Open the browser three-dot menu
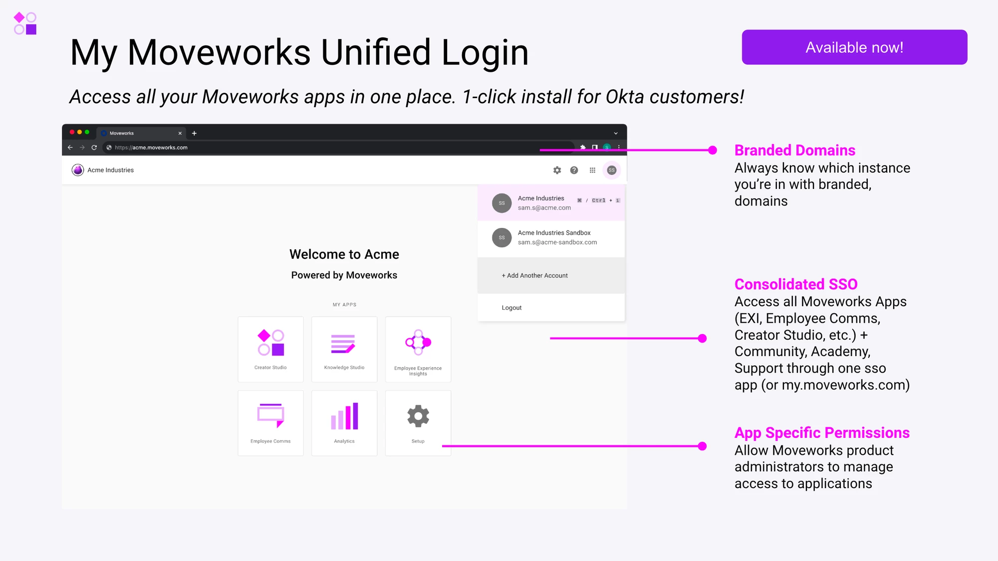The image size is (998, 561). click(619, 147)
